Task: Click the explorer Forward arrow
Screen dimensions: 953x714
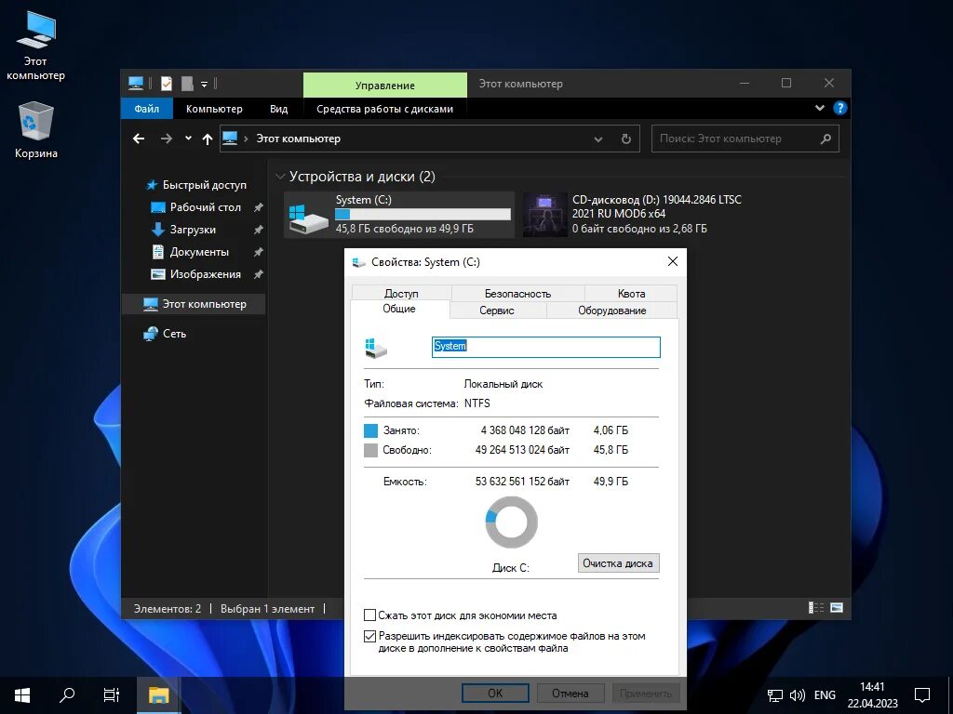Action: pyautogui.click(x=166, y=139)
